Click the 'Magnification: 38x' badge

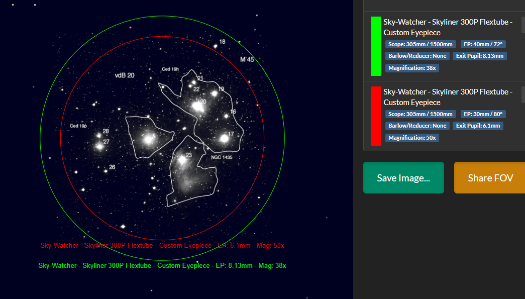[412, 68]
